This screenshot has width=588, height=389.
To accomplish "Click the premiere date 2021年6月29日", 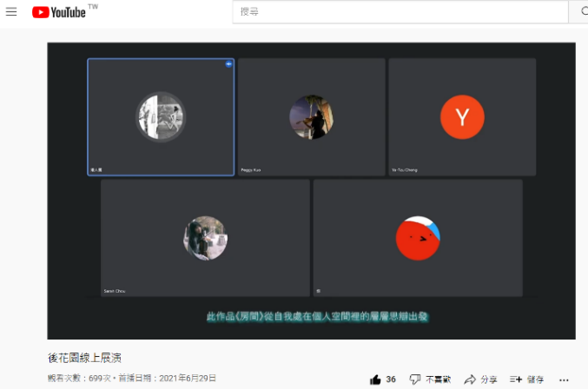I will (x=188, y=378).
